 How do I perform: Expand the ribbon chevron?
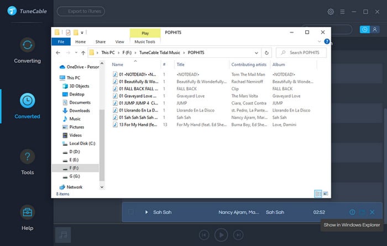tap(320, 41)
